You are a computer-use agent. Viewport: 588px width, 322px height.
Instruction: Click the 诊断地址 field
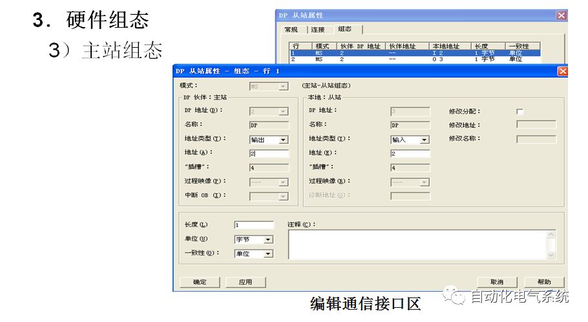(410, 196)
